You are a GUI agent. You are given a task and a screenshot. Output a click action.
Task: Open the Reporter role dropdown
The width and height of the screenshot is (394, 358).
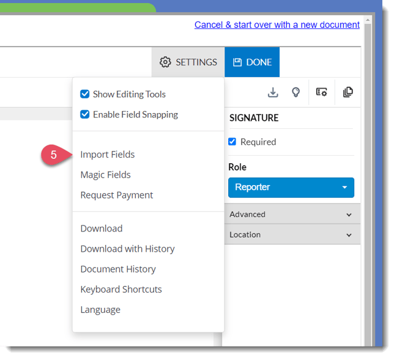291,187
